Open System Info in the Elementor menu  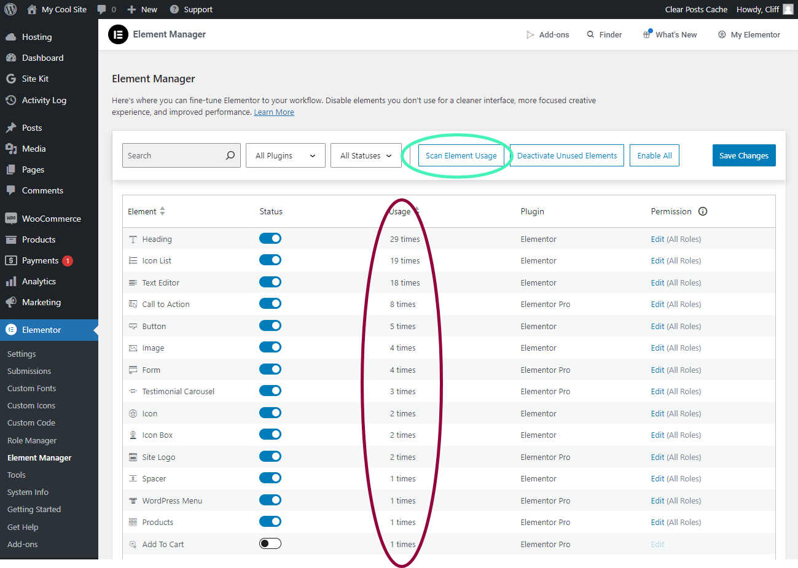click(28, 492)
